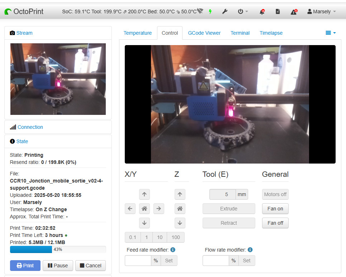The image size is (346, 277).
Task: Select 10 jog step size
Action: pos(160,237)
